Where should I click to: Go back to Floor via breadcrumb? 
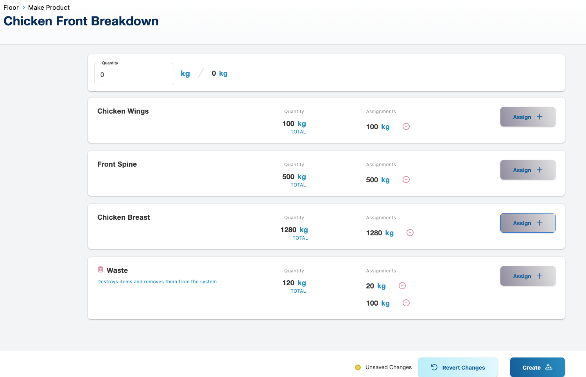[x=11, y=7]
